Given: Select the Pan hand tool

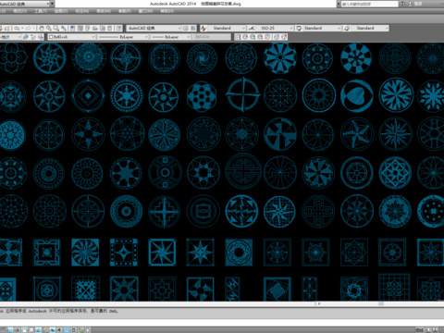Looking at the screenshot, I should (42, 28).
